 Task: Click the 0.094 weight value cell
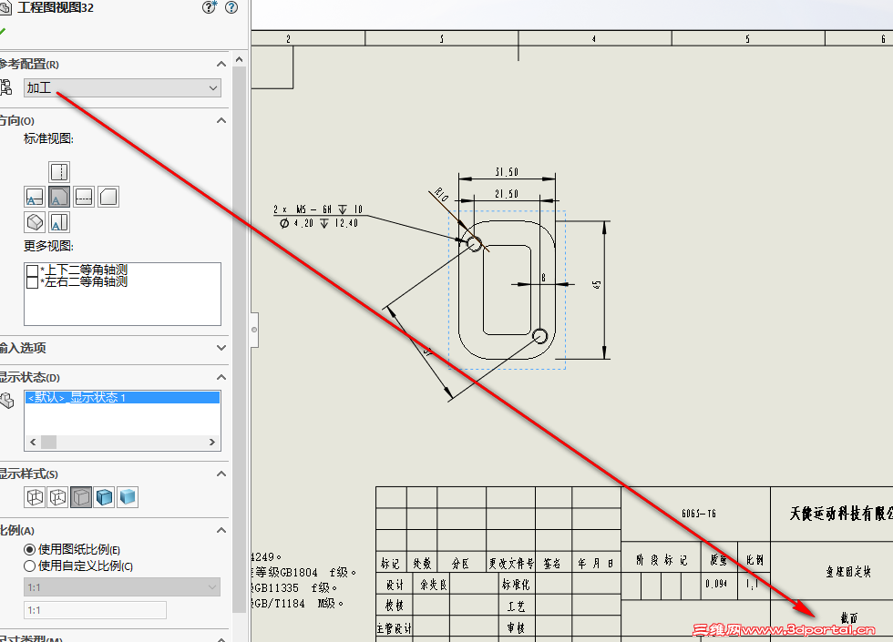[x=716, y=584]
